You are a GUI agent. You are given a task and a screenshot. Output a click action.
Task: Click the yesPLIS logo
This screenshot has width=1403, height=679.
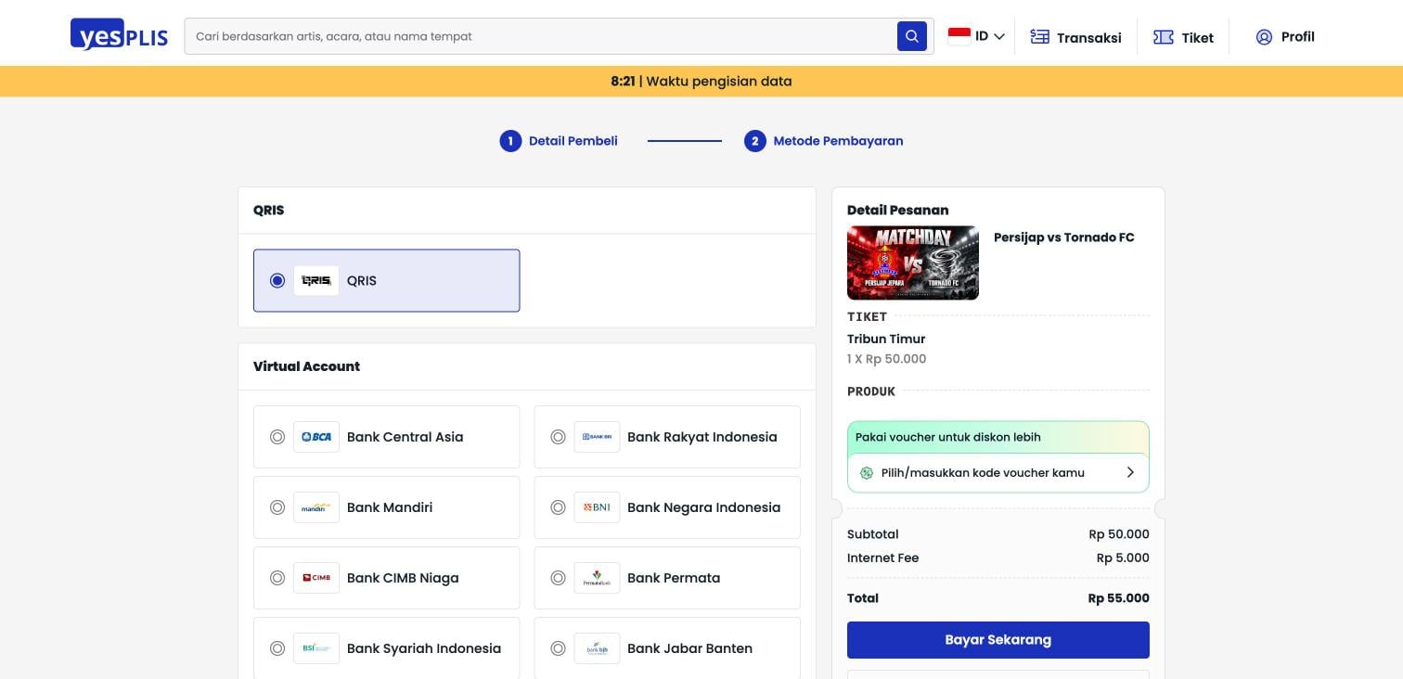[x=119, y=35]
